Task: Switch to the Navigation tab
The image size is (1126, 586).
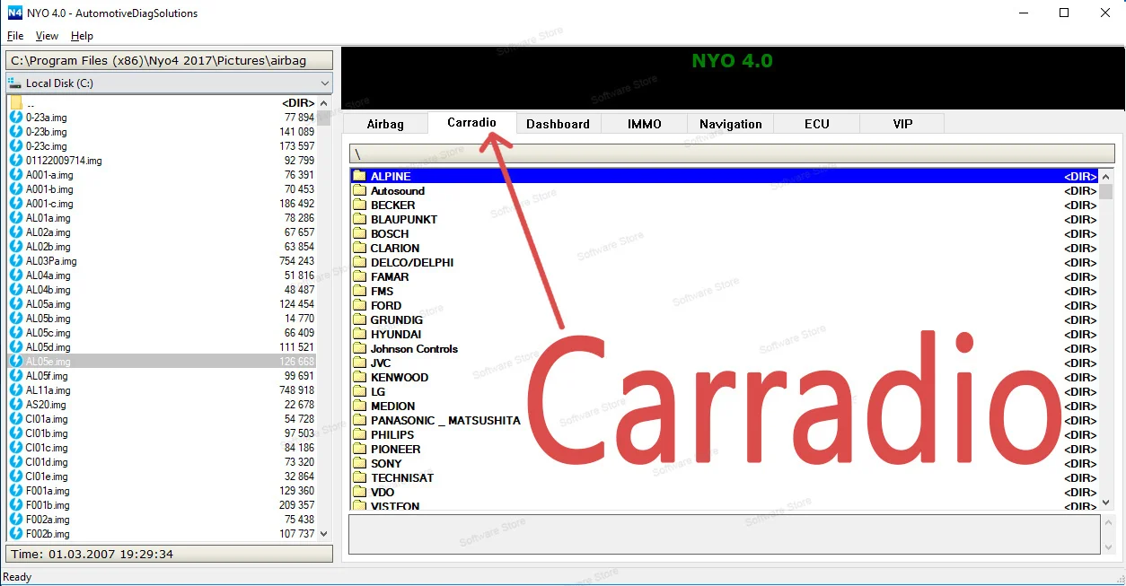Action: pyautogui.click(x=730, y=124)
